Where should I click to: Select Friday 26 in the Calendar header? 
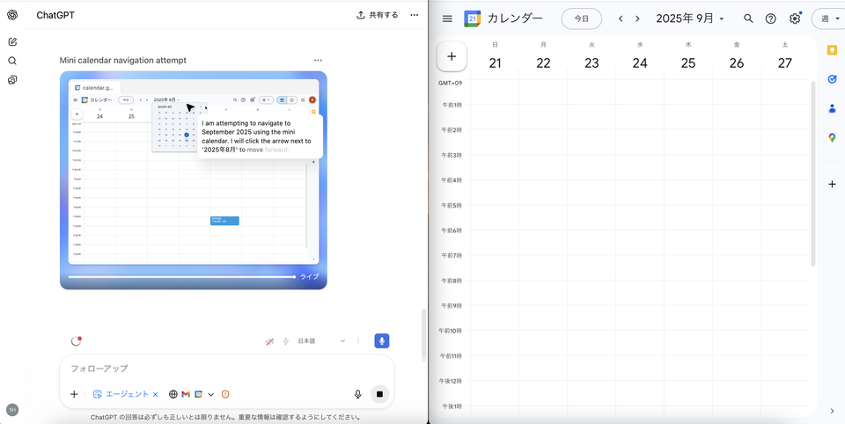pos(737,63)
